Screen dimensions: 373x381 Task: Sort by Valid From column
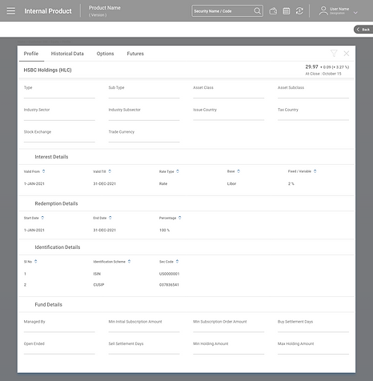[43, 171]
